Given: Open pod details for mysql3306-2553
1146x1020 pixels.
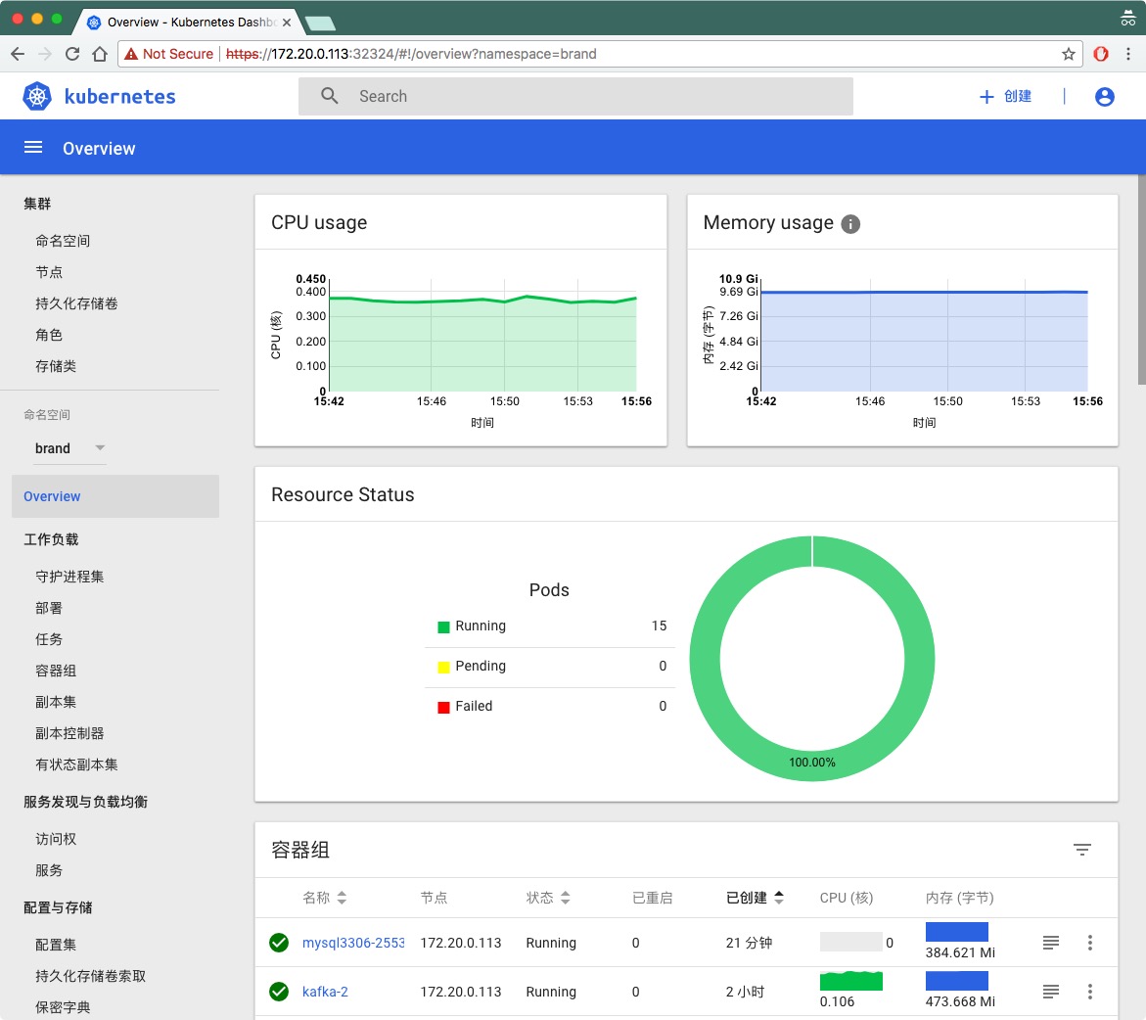Looking at the screenshot, I should pos(352,943).
